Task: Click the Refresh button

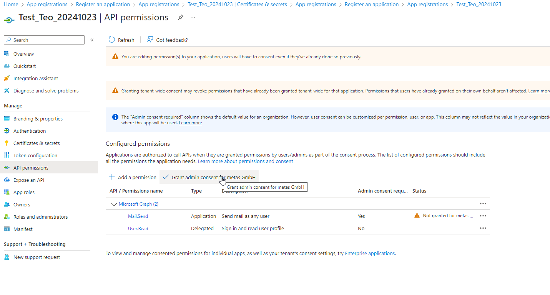Action: click(121, 40)
